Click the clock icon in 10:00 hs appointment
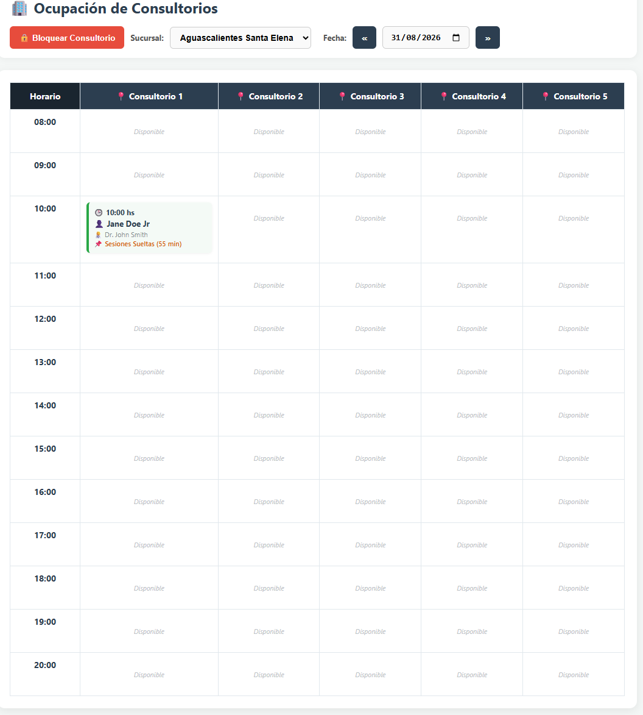643x715 pixels. point(99,213)
